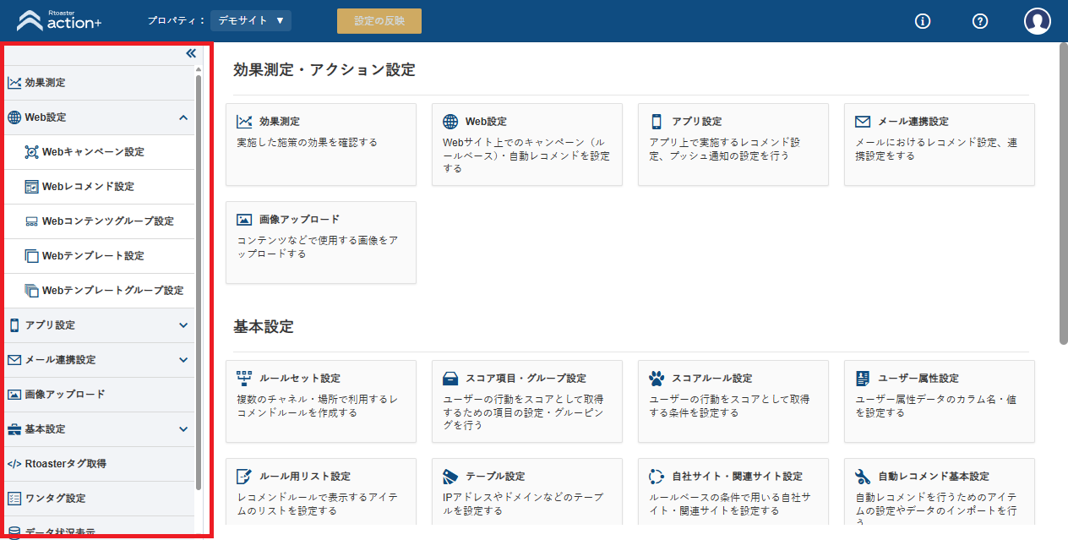Expand the メール連携設定 menu chevron
Viewport: 1068px width, 540px height.
[x=183, y=360]
